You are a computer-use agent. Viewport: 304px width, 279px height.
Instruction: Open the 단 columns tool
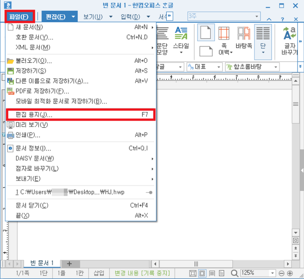[263, 42]
